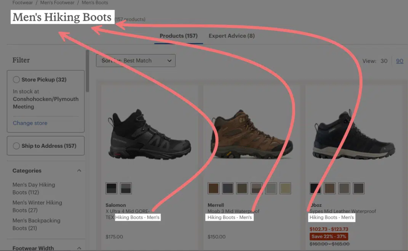Pick the black swatch under Salomon boot
The image size is (408, 251).
point(112,188)
